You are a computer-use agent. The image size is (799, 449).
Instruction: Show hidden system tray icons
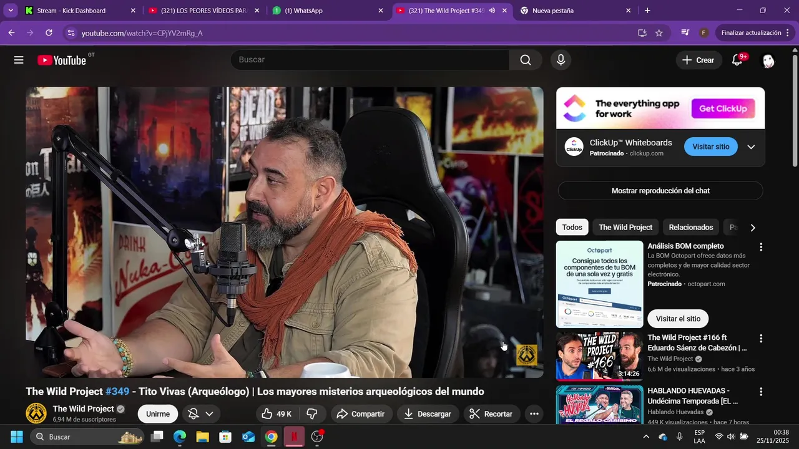[646, 437]
